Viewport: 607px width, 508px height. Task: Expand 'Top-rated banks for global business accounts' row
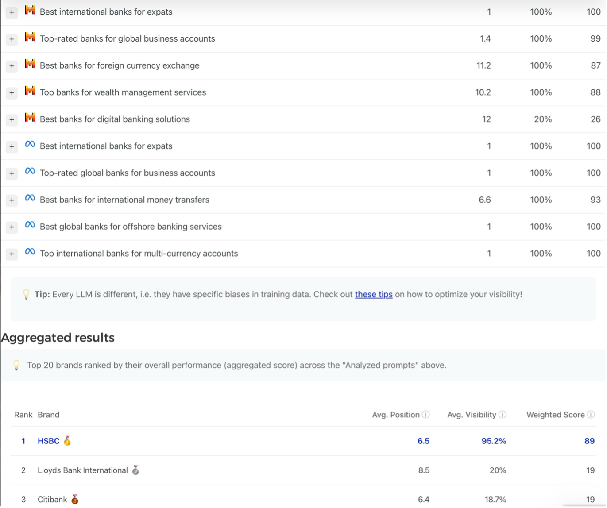[x=12, y=39]
